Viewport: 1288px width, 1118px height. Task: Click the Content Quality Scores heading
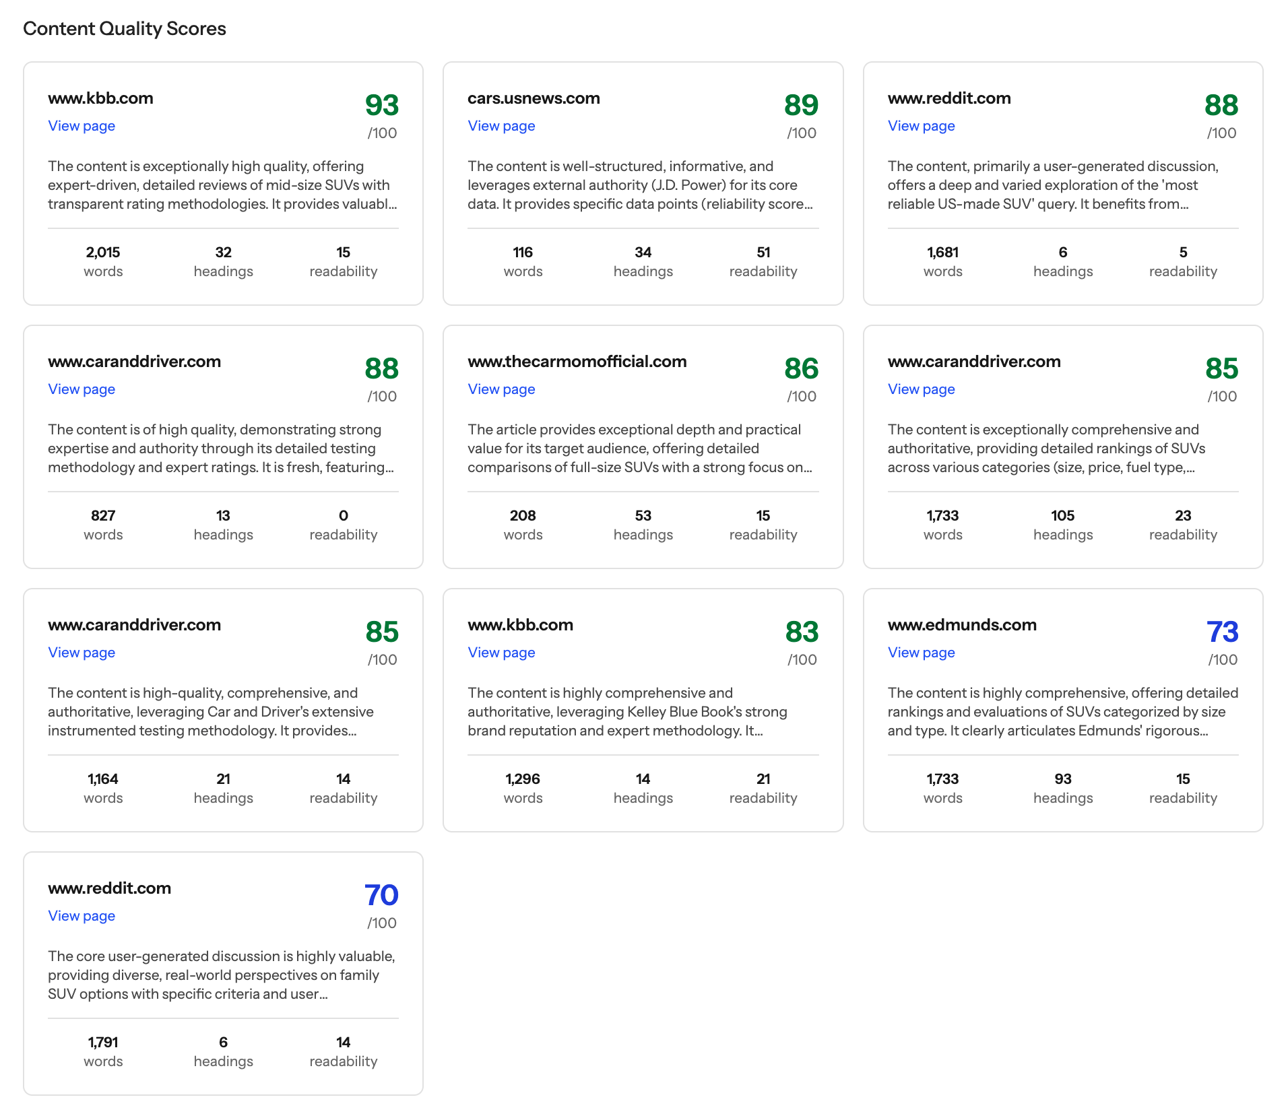tap(125, 28)
